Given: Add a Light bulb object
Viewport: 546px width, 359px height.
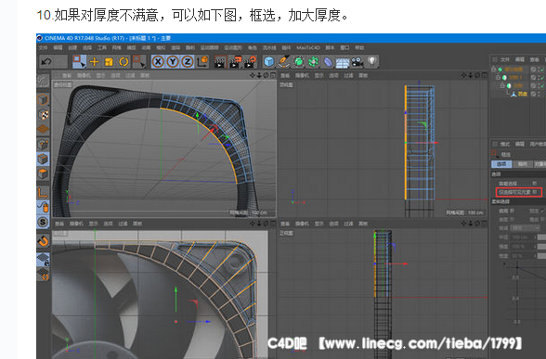Looking at the screenshot, I should click(x=372, y=61).
